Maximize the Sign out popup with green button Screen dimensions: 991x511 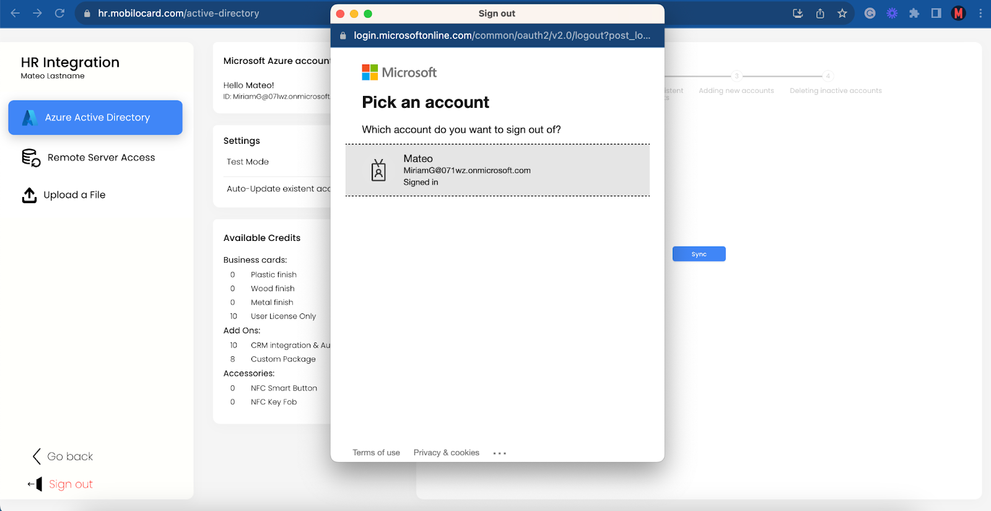tap(368, 14)
